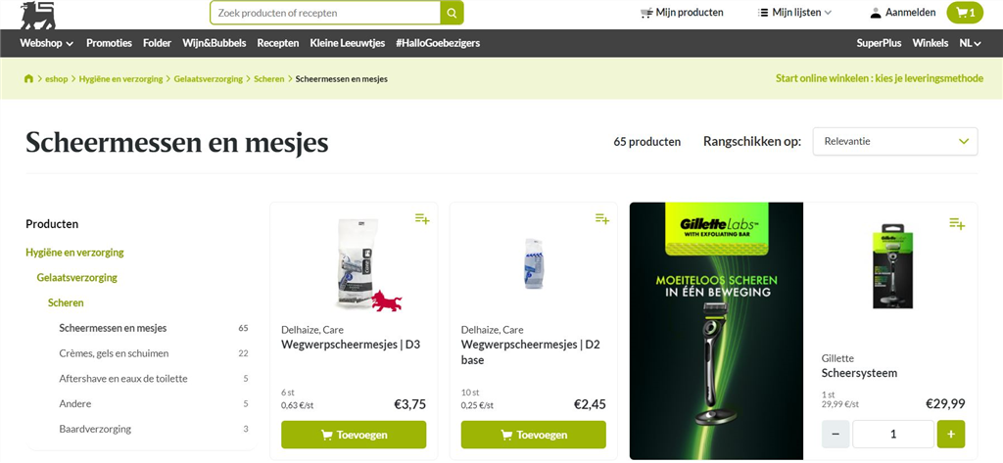Click the green search magnifier button
This screenshot has height=463, width=1003.
(452, 13)
